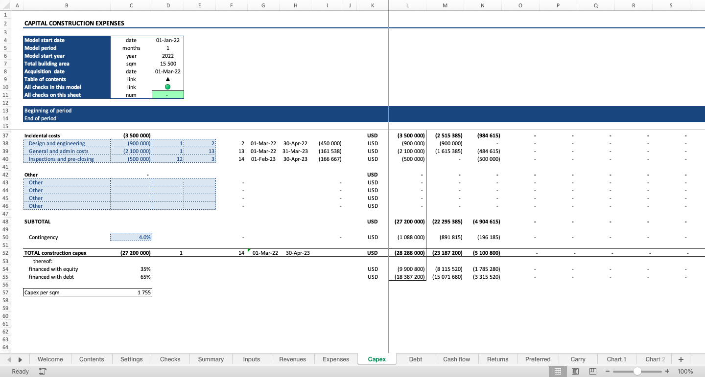Open the Summary sheet tab
Image resolution: width=705 pixels, height=377 pixels.
[x=211, y=359]
